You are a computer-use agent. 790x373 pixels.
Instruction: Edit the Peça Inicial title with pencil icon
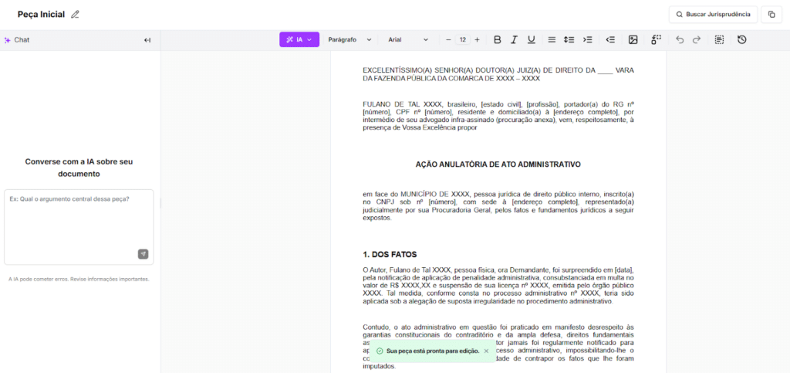click(75, 15)
